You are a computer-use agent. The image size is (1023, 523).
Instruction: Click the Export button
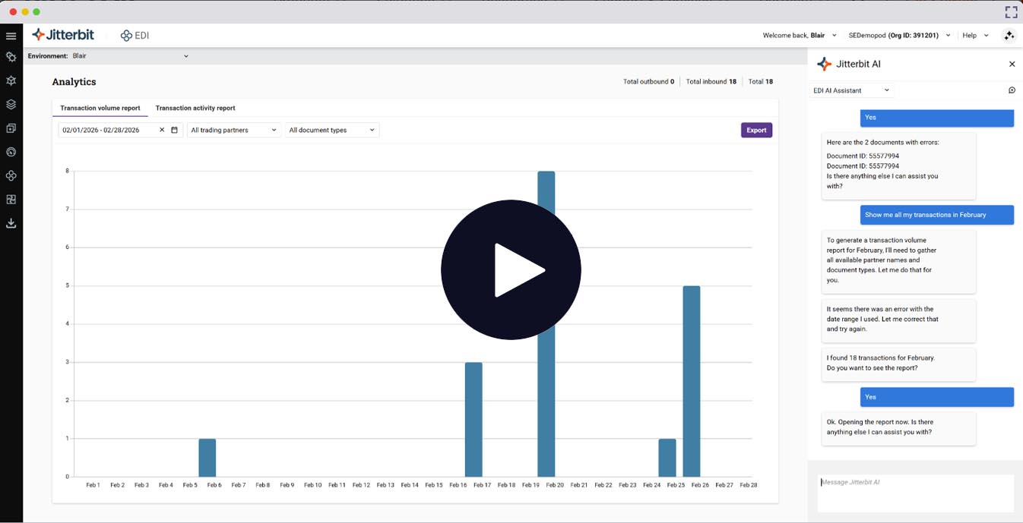pos(756,129)
